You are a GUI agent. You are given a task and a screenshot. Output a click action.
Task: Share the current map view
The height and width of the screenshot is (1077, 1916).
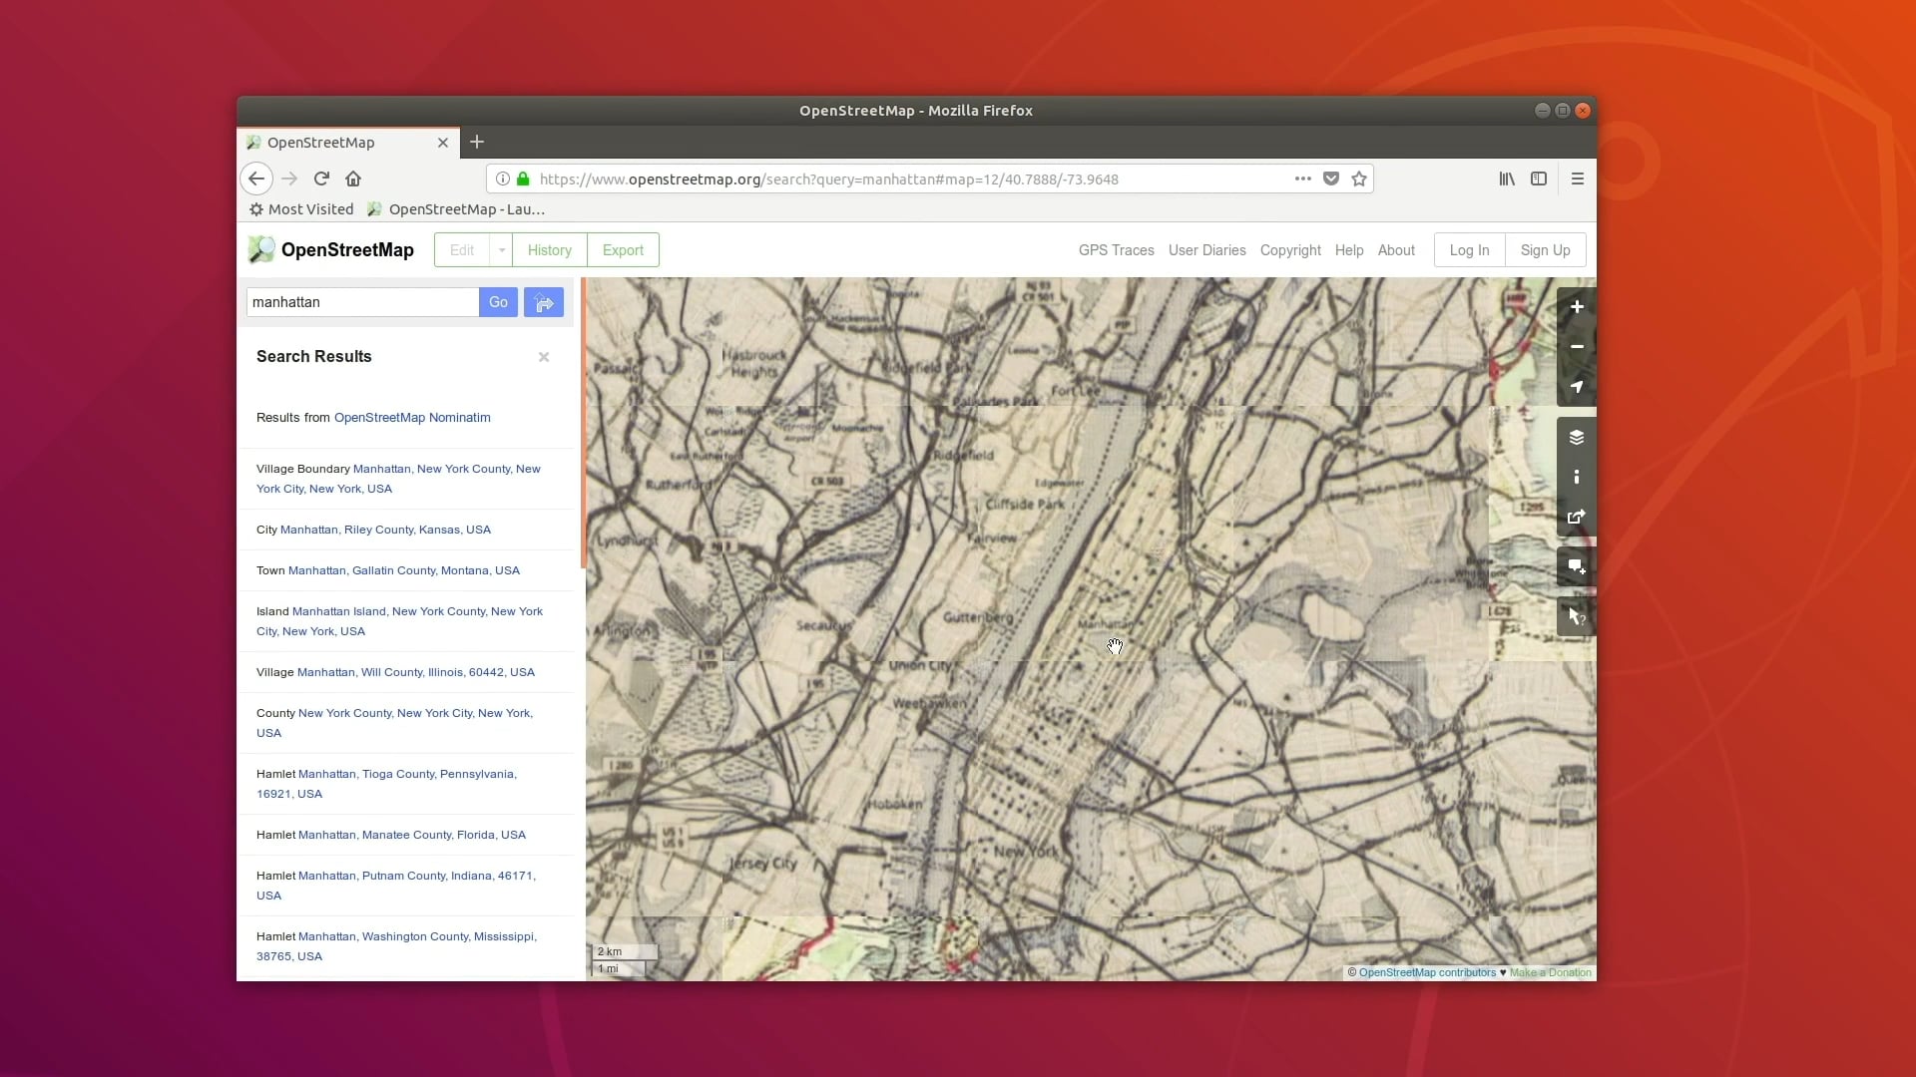[1575, 518]
